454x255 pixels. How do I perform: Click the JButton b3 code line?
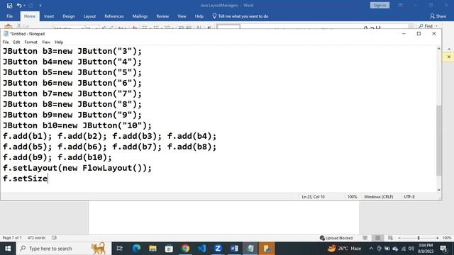point(72,51)
